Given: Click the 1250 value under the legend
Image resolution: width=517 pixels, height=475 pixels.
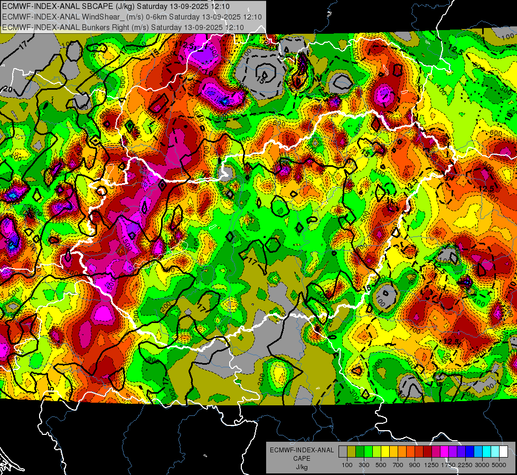Looking at the screenshot, I should (431, 465).
